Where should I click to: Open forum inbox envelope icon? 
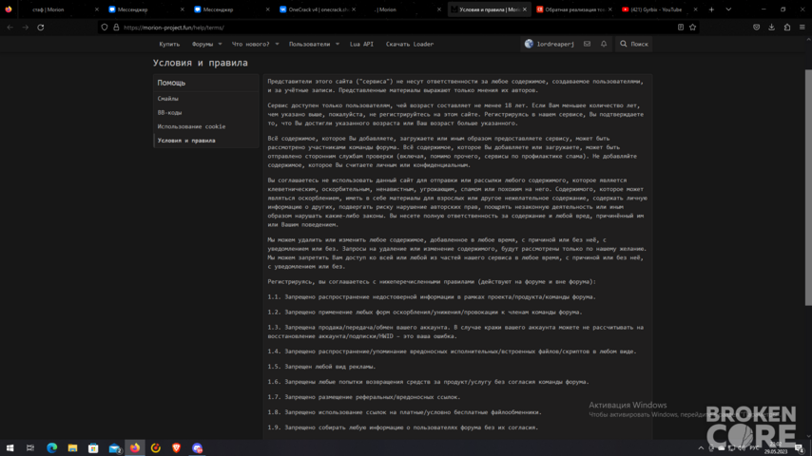(x=588, y=44)
